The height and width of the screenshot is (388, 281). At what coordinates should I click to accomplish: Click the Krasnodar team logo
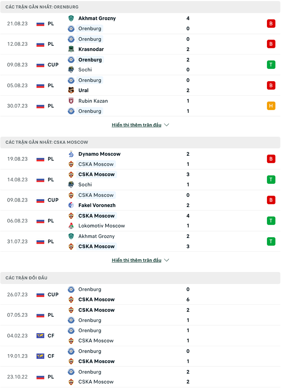71,49
